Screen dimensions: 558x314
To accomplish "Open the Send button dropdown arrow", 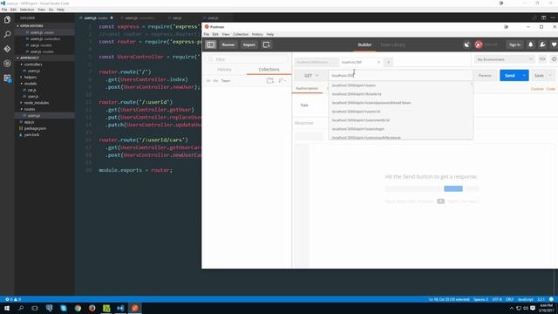I will [x=524, y=76].
